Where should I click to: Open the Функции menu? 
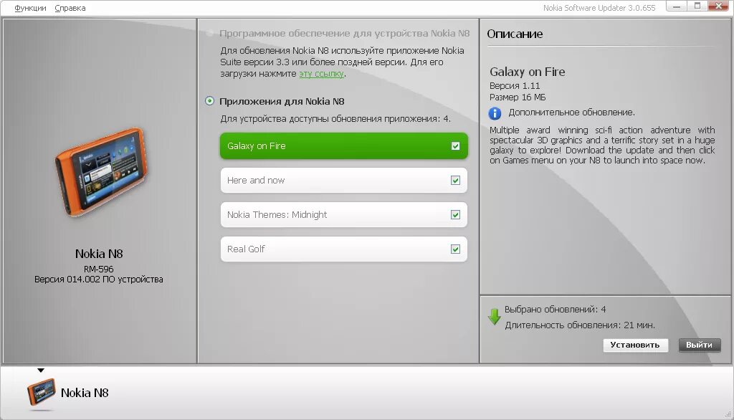pos(30,8)
